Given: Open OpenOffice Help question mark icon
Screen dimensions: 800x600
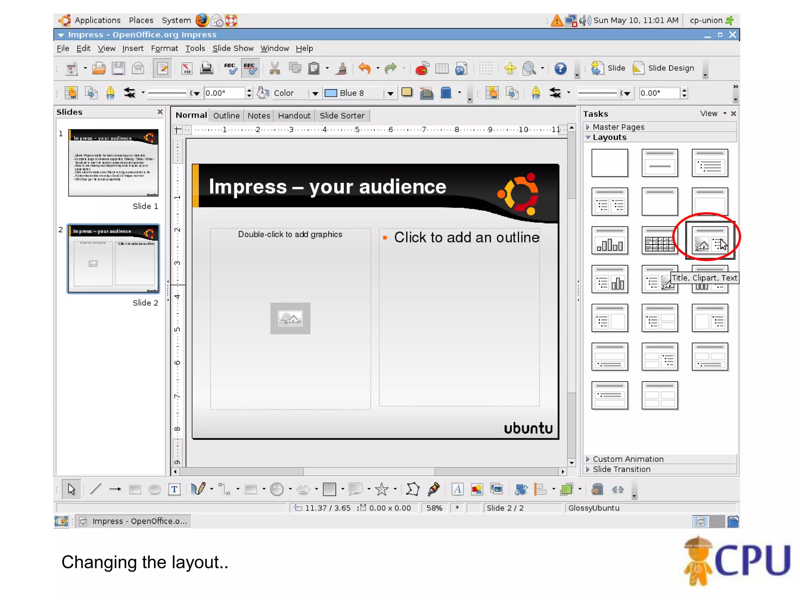Looking at the screenshot, I should point(561,69).
